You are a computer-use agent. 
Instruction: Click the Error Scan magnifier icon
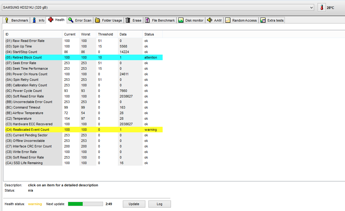[x=71, y=20]
